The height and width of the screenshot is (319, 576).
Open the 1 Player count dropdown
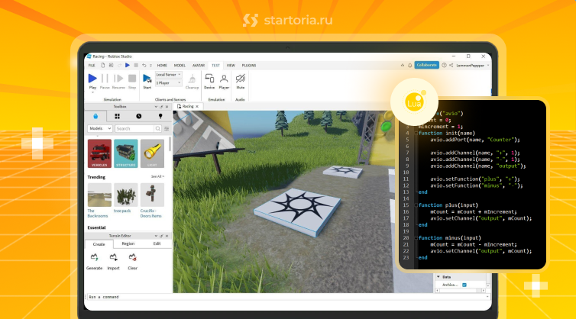[x=168, y=83]
